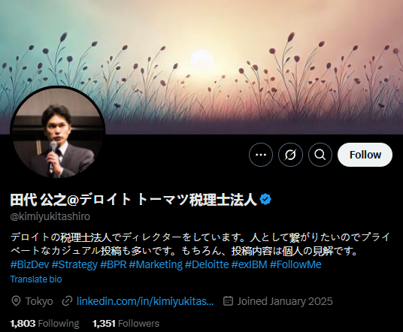The height and width of the screenshot is (332, 403).
Task: Click the #FollowMe hashtag
Action: pos(295,264)
